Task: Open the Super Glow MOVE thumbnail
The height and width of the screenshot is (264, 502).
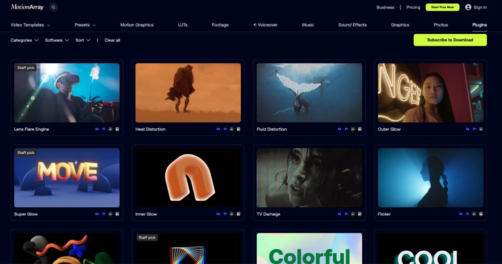Action: (x=67, y=178)
